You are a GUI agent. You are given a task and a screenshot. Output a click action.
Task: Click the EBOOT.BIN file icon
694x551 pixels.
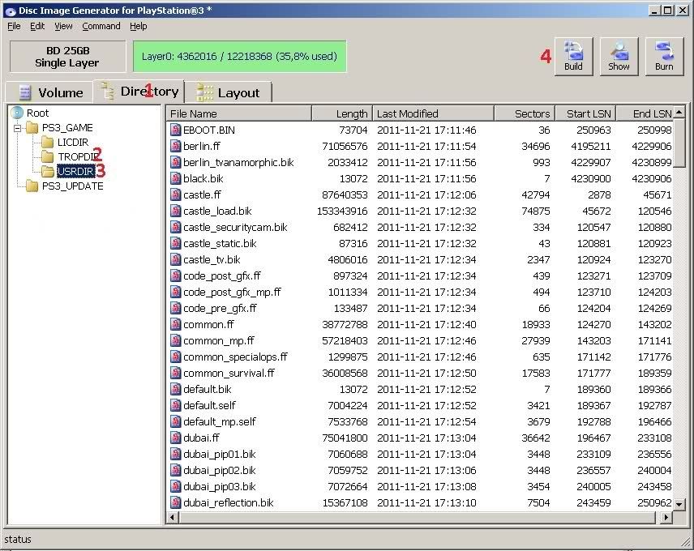[176, 130]
